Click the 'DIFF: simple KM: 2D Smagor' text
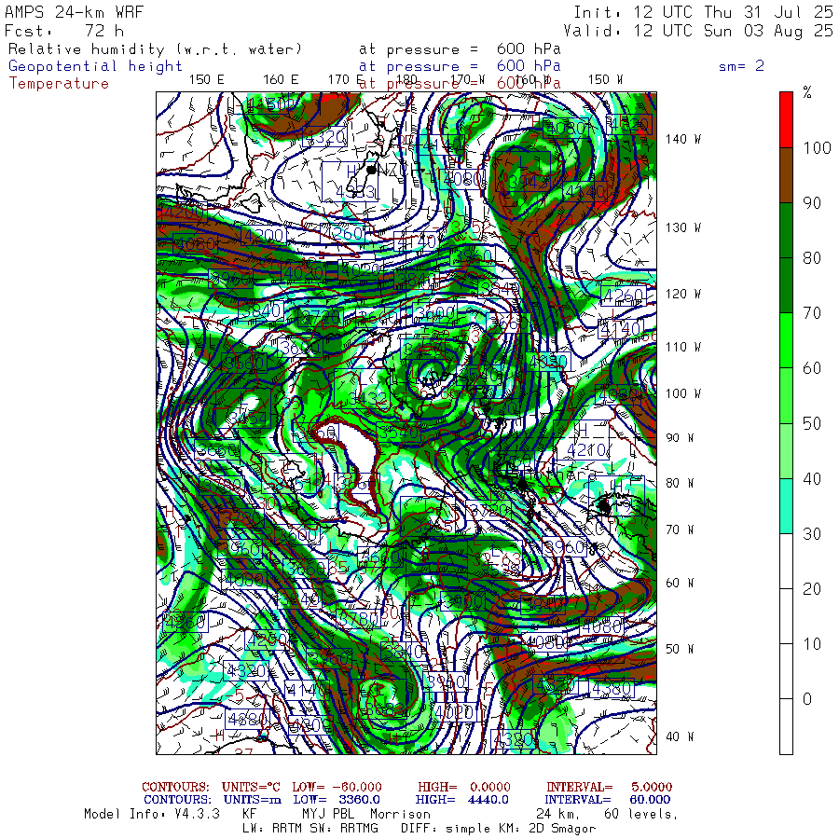This screenshot has width=839, height=839. (498, 829)
